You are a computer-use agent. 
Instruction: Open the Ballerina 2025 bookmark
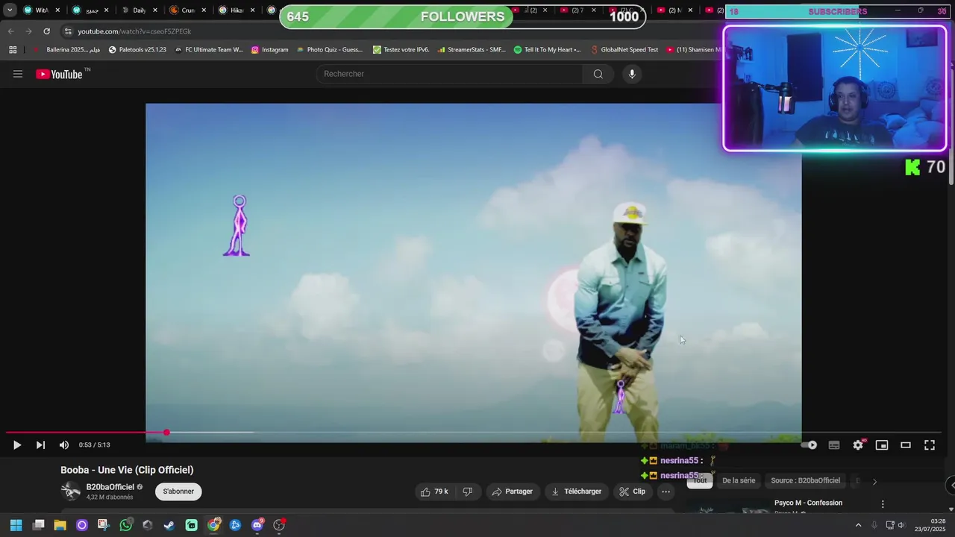66,49
